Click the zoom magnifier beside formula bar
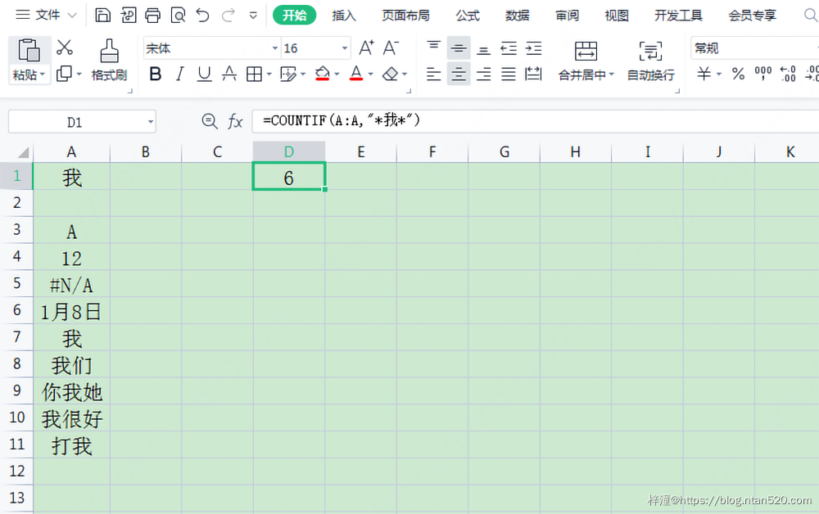 (210, 122)
